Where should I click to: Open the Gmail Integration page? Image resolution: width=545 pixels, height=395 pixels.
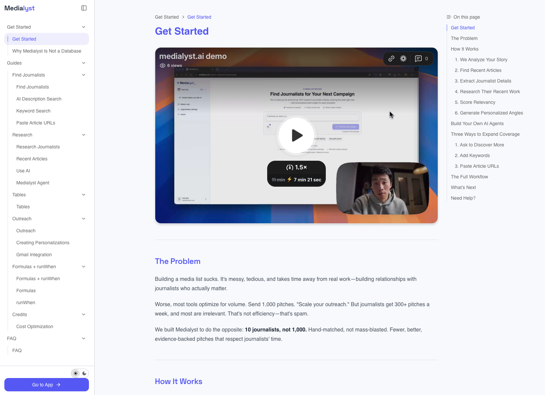[x=34, y=255]
